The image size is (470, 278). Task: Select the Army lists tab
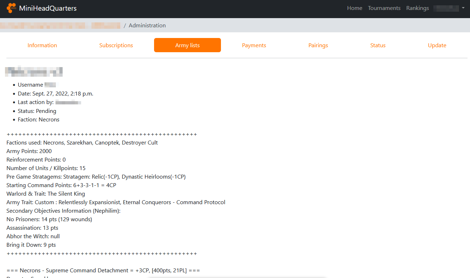pos(187,45)
